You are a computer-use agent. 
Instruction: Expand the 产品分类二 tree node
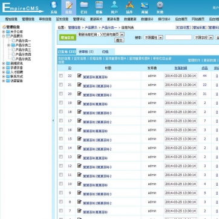click(8, 45)
